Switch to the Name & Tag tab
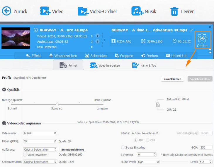Image resolution: width=214 pixels, height=167 pixels. click(144, 65)
